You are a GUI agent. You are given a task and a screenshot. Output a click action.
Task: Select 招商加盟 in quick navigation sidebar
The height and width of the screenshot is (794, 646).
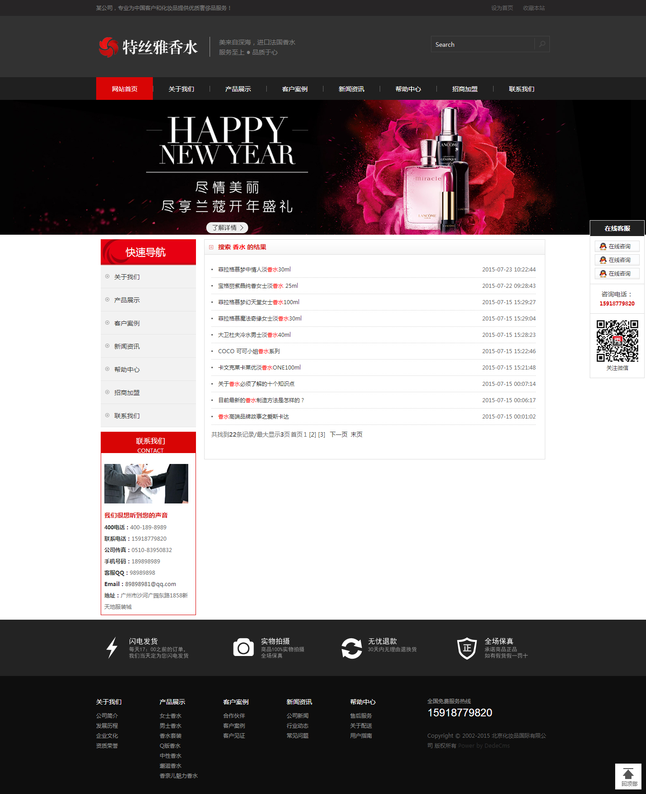pyautogui.click(x=148, y=392)
